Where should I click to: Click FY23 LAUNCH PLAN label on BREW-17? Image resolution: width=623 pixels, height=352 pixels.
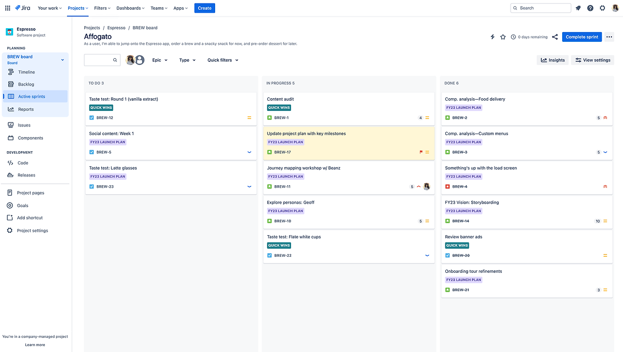(x=286, y=142)
